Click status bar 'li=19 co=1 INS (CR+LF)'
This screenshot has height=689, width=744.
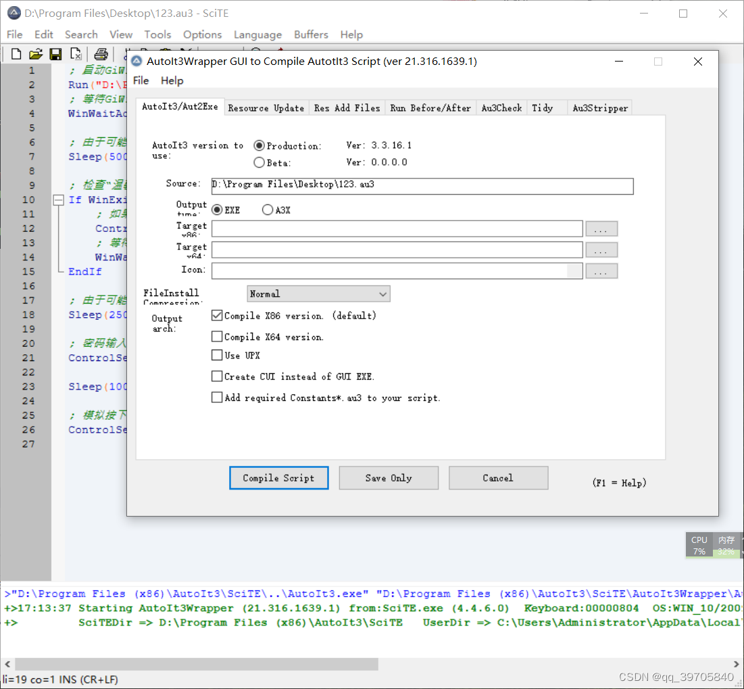[61, 680]
